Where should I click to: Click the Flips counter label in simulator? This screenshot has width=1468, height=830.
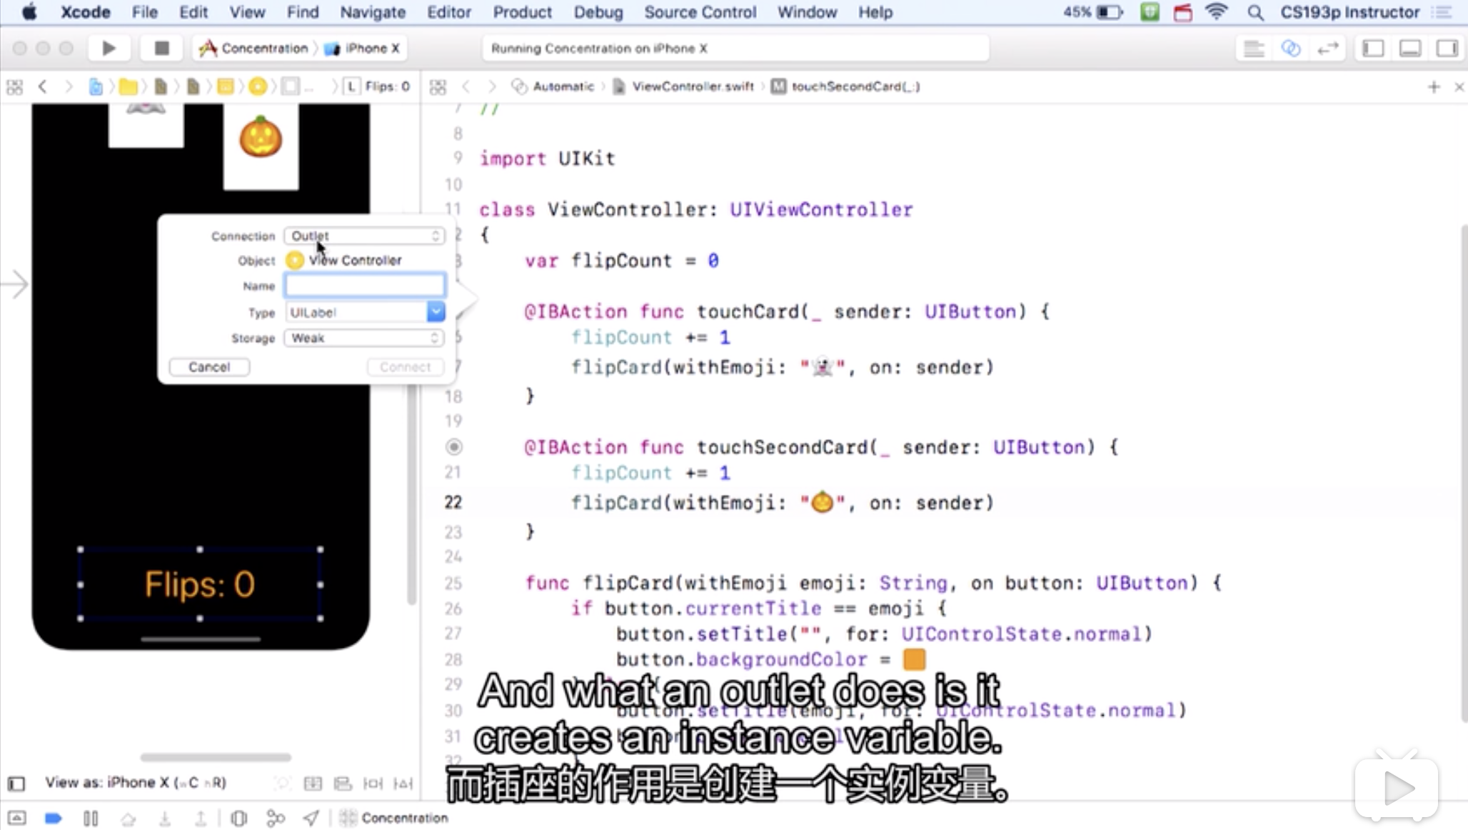[x=198, y=584]
